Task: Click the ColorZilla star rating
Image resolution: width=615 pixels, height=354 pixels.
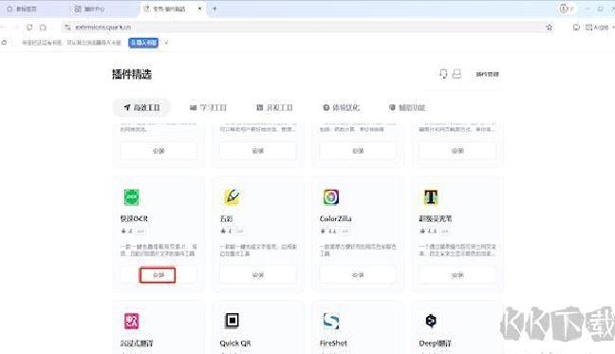Action: [x=328, y=231]
